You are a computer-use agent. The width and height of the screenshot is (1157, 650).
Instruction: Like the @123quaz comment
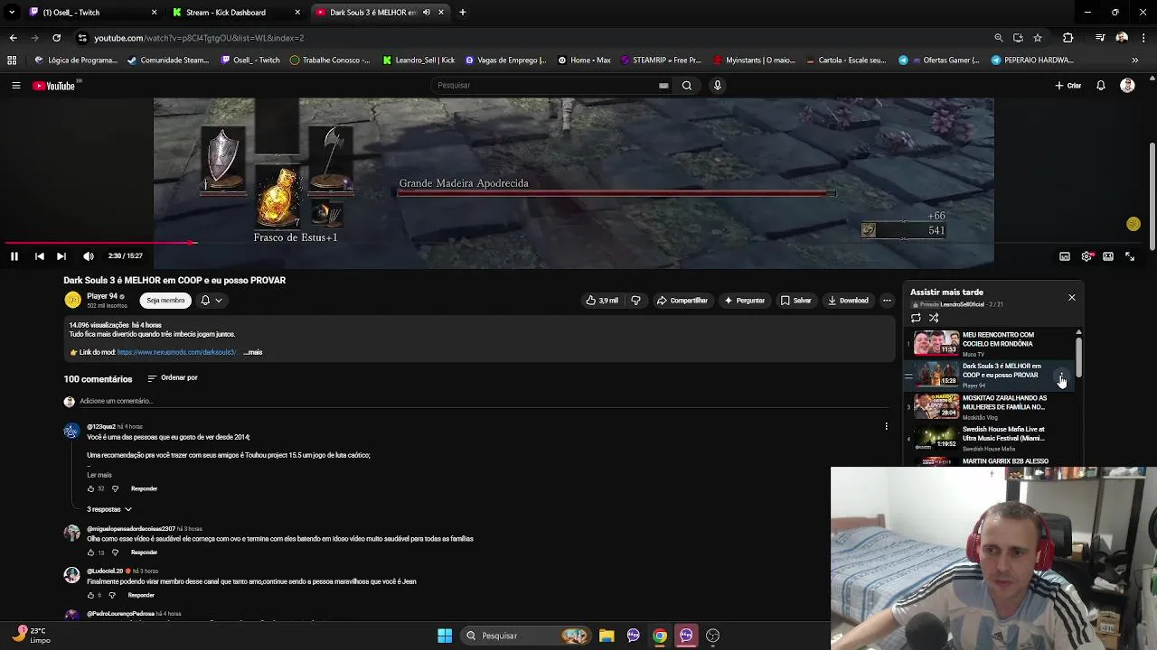coord(90,489)
